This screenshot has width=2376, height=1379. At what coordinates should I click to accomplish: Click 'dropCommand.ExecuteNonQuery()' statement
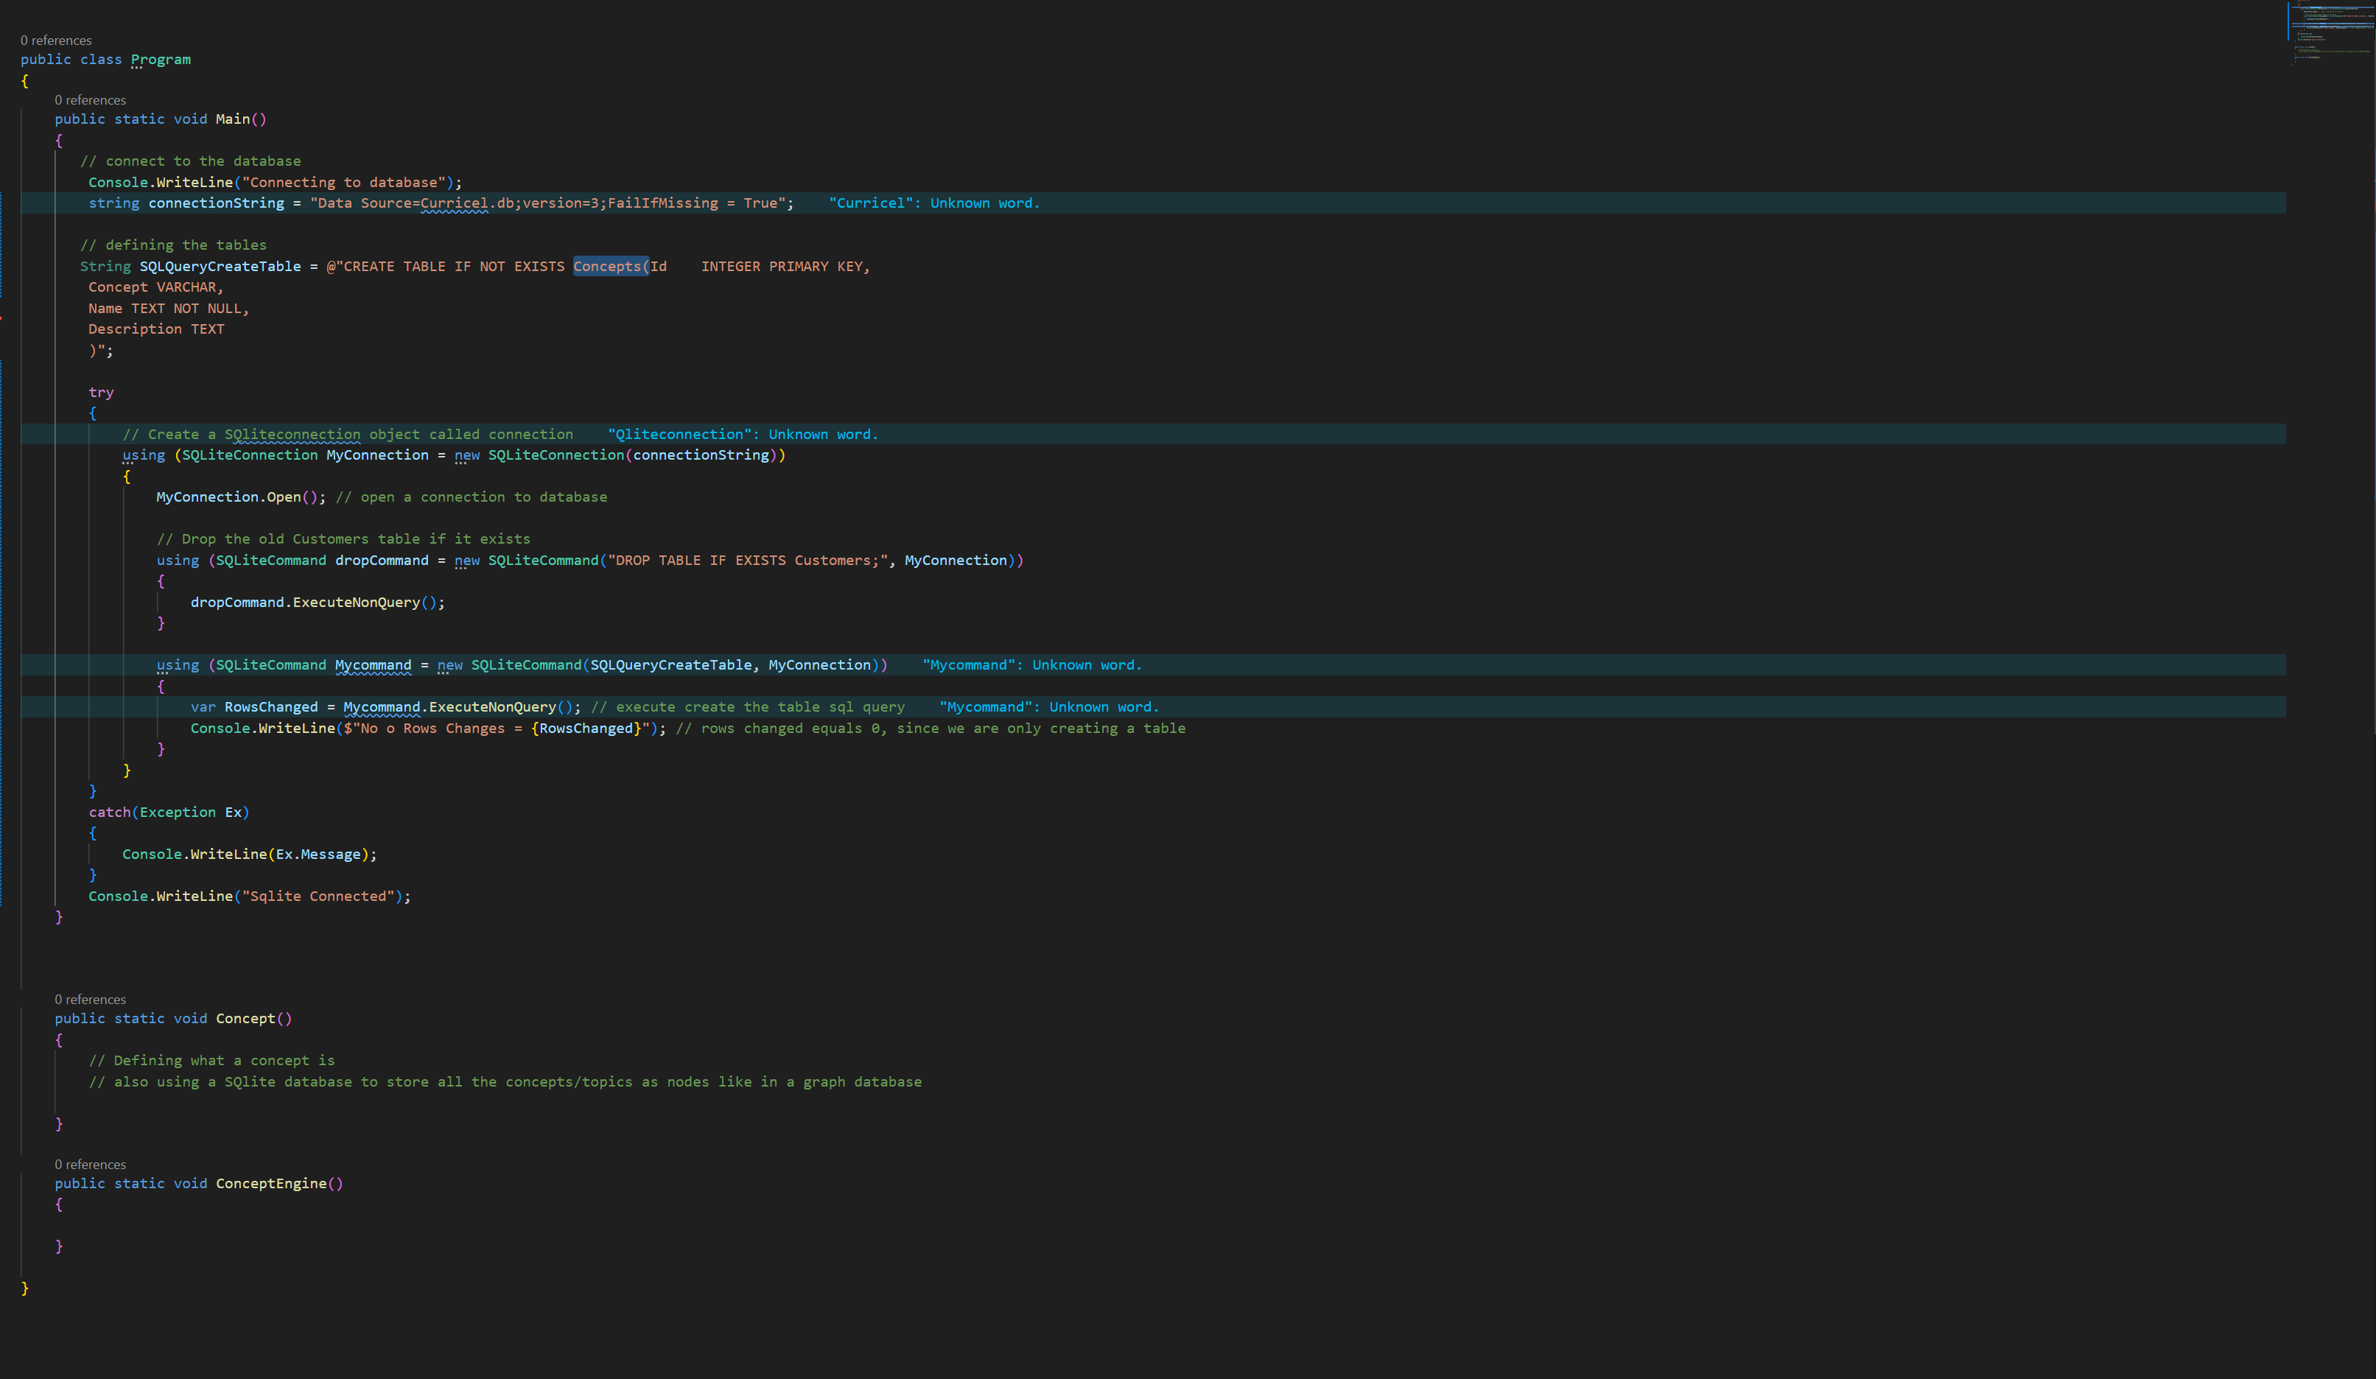pyautogui.click(x=316, y=603)
